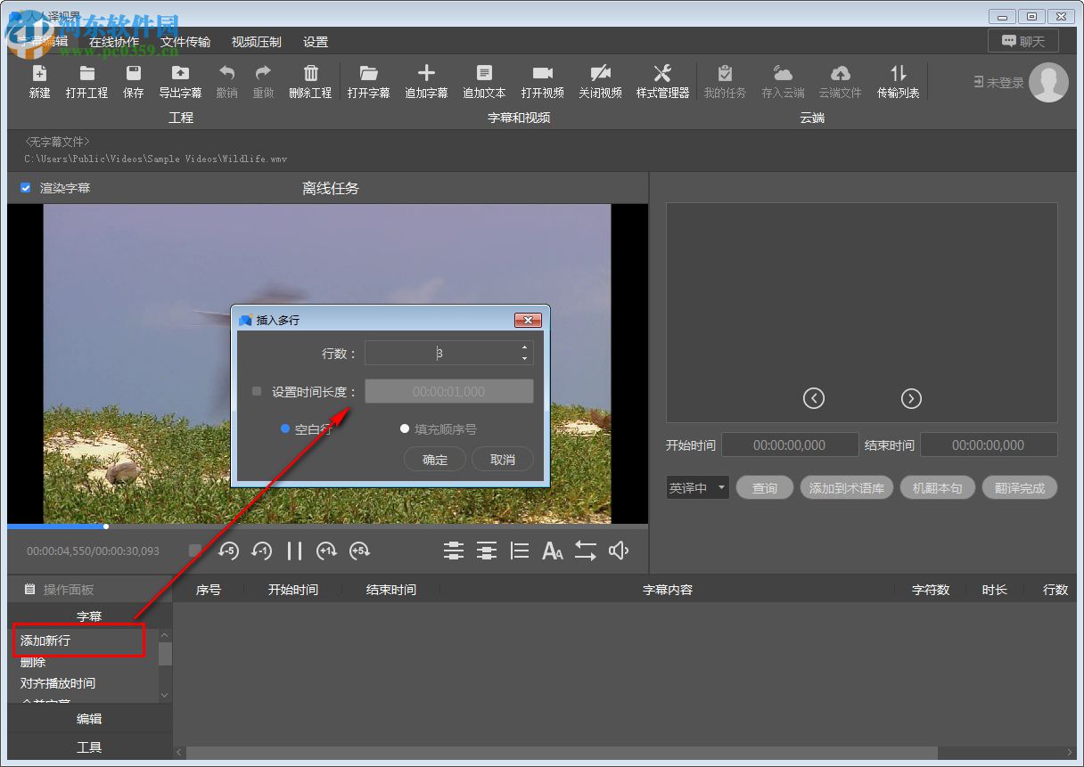Mute audio with the speaker icon
Viewport: 1084px width, 767px height.
(x=619, y=551)
